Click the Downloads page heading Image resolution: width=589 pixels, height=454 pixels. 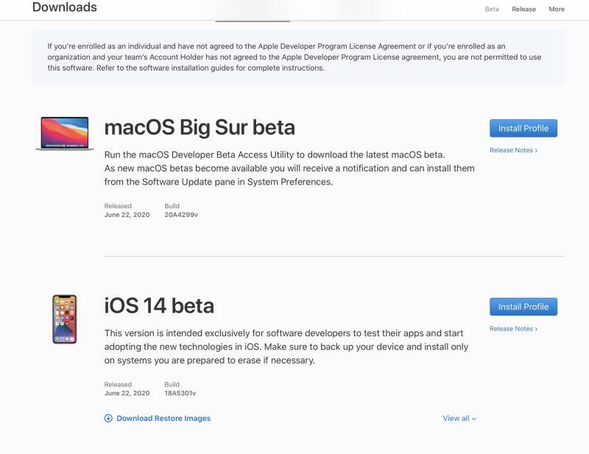[x=65, y=7]
